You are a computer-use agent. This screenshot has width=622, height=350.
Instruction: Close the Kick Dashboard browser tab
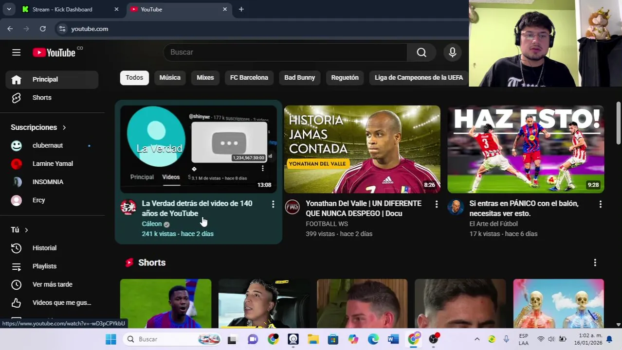pyautogui.click(x=116, y=9)
